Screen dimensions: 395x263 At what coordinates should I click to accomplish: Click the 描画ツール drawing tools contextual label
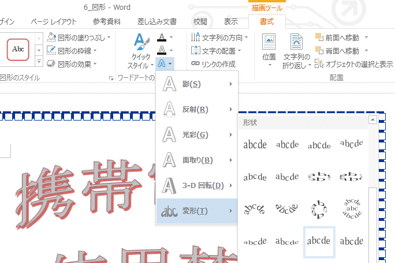(x=267, y=8)
